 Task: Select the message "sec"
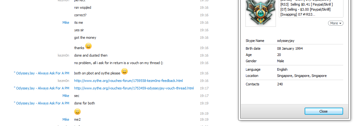click(77, 96)
